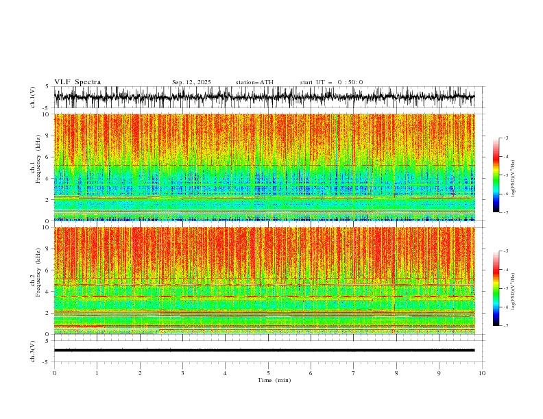Click the time axis tick label "3"
The width and height of the screenshot is (543, 419).
(182, 373)
